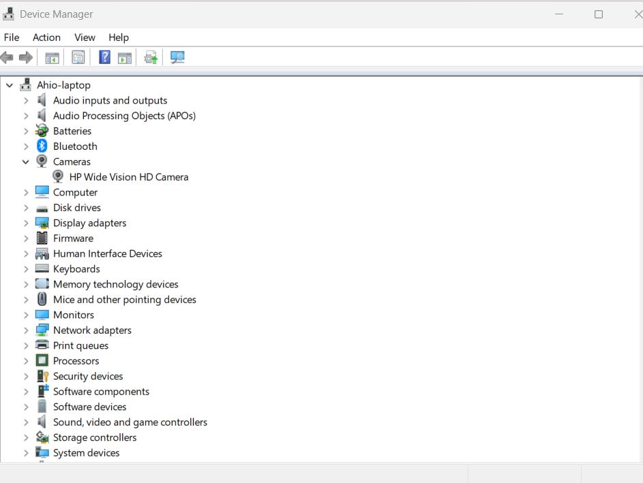
Task: Select the Security devices label
Action: [88, 375]
